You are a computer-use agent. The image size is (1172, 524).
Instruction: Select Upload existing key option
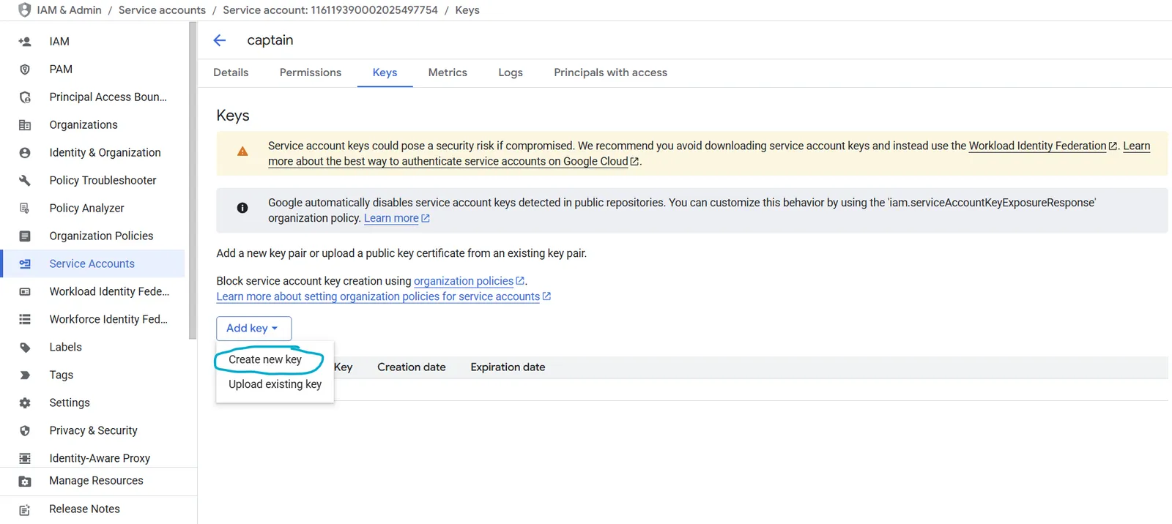tap(275, 385)
